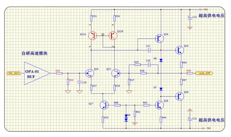Image resolution: width=231 pixels, height=137 pixels.
Task: Click the Q11B designator text
Action: tap(120, 31)
